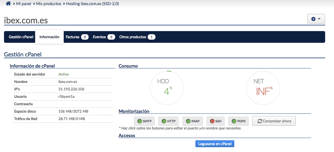Click the Eventos count badge 0

pyautogui.click(x=111, y=37)
